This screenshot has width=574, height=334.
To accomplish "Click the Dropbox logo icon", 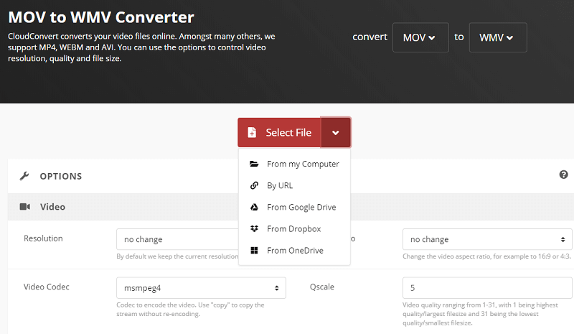I will [254, 228].
